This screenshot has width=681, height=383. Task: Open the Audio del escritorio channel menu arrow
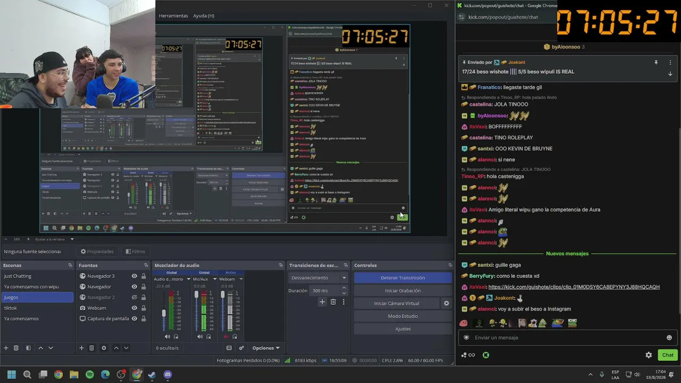188,279
